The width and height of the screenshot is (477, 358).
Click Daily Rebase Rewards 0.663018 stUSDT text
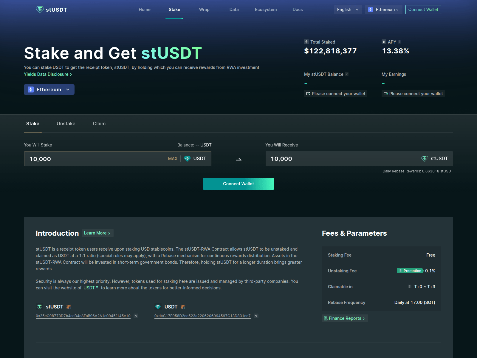click(x=418, y=171)
